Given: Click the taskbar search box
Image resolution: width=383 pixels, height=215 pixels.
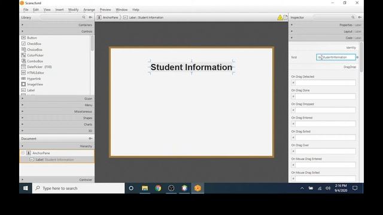Looking at the screenshot, I should coord(78,188).
